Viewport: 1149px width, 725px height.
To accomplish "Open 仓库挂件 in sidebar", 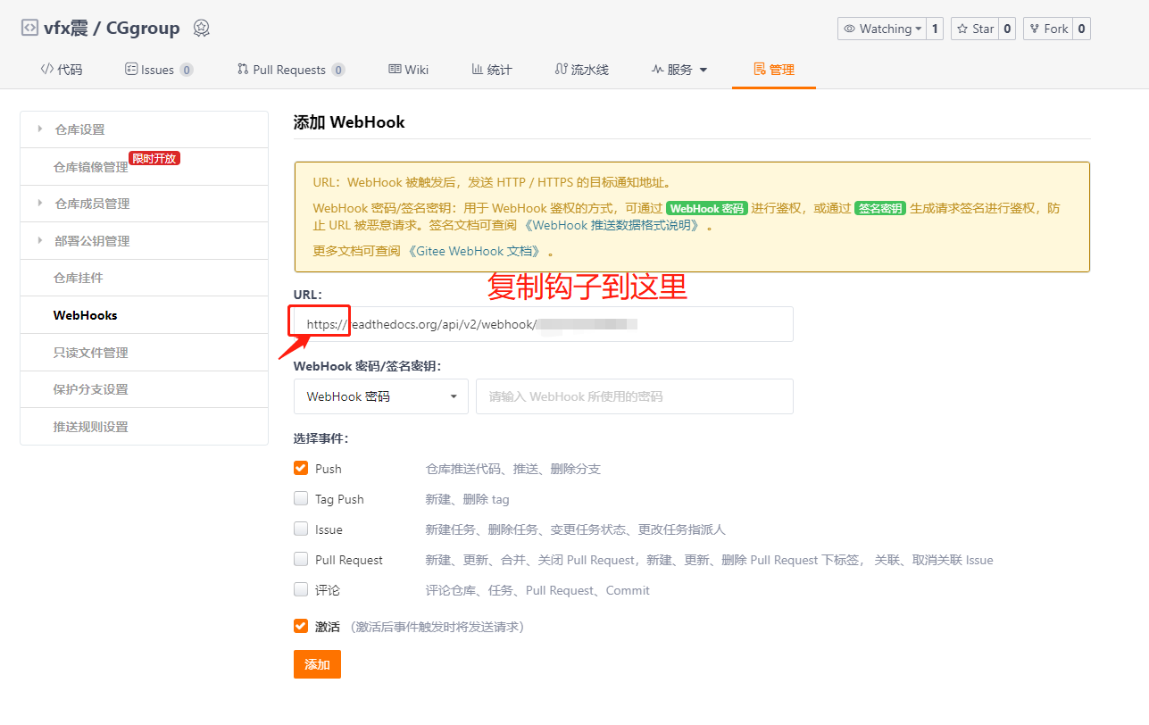I will point(144,278).
